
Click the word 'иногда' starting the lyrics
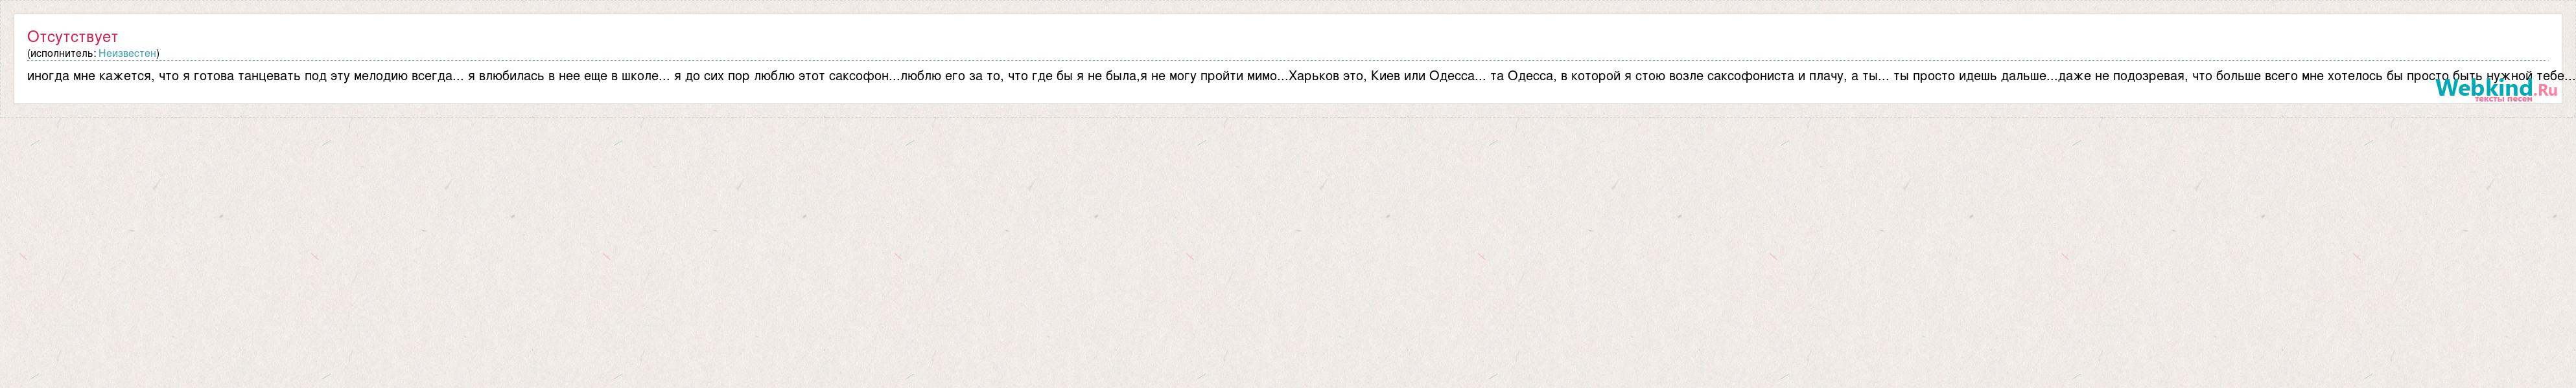point(48,76)
